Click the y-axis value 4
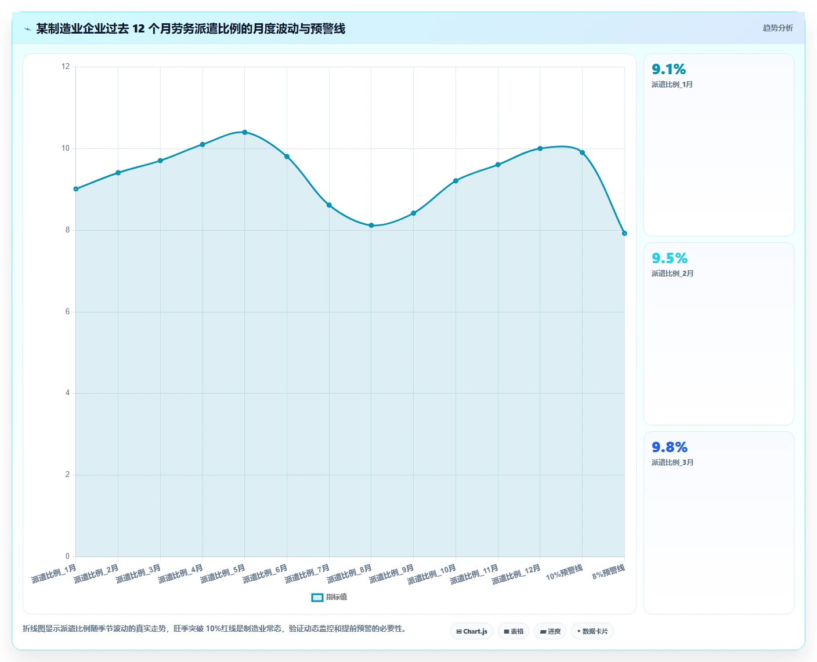 tap(67, 393)
